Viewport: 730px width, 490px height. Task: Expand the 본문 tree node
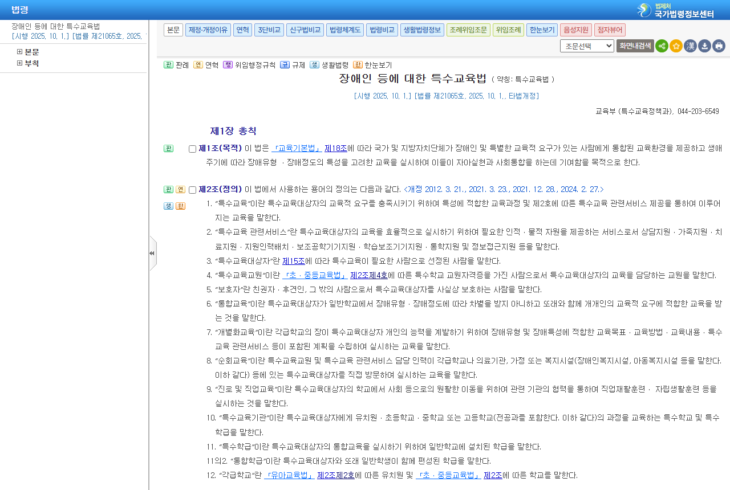(x=19, y=52)
